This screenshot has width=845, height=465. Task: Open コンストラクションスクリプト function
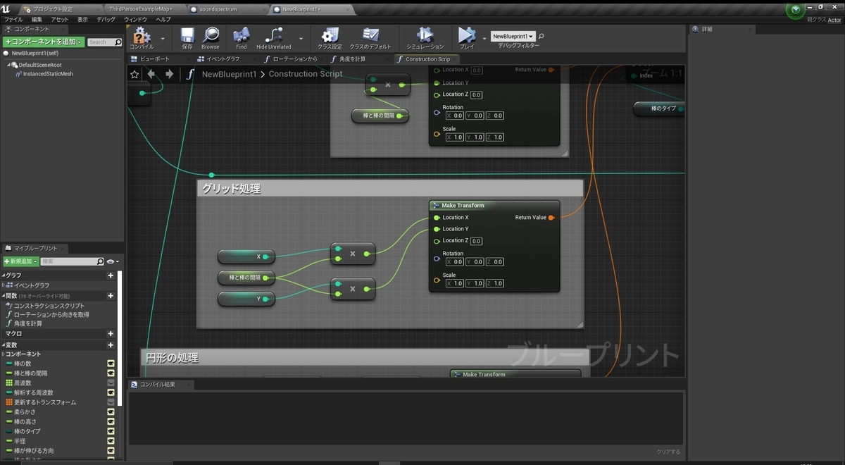tap(49, 306)
